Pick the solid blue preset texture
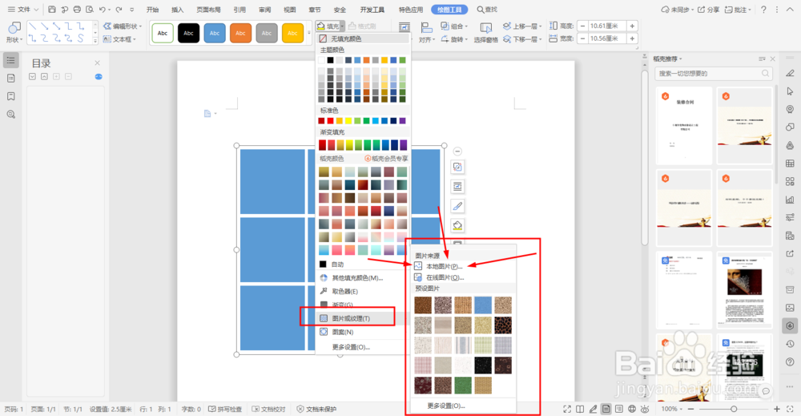This screenshot has width=801, height=416. pyautogui.click(x=483, y=305)
